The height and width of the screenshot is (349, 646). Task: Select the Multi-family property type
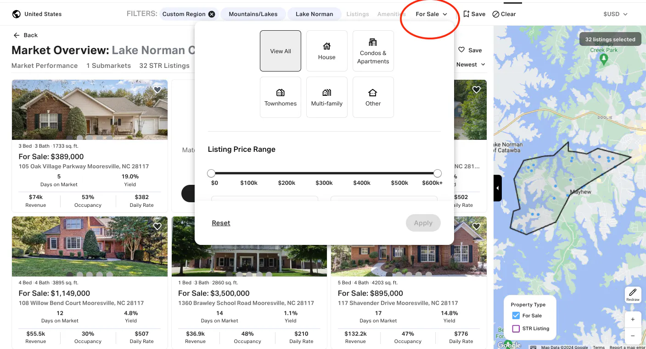327,97
